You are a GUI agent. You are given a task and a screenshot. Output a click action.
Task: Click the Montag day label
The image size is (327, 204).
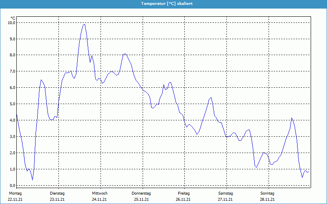click(15, 193)
